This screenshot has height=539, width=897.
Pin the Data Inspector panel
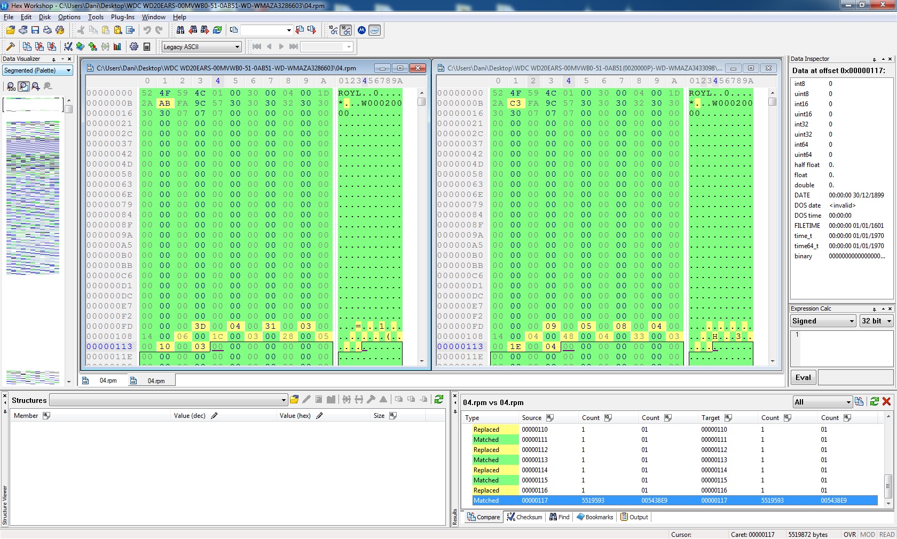875,59
